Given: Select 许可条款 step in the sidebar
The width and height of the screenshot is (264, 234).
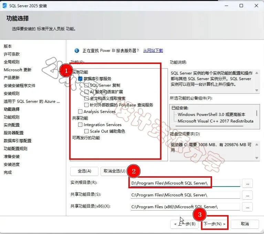Looking at the screenshot, I should click(12, 54).
